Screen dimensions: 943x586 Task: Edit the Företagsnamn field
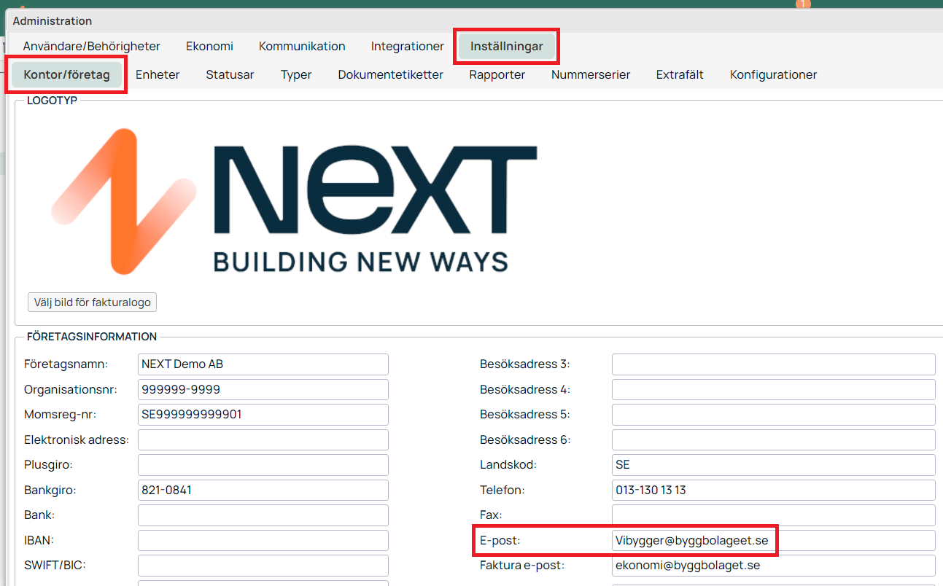(263, 364)
